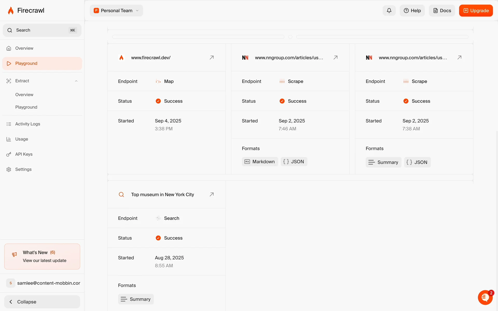Screen dimensions: 498x311
Task: Collapse the sidebar
Action: coord(42,302)
